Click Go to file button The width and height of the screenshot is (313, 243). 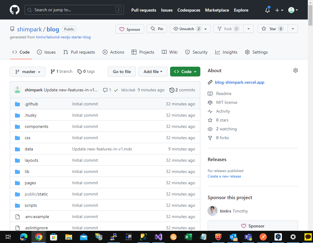(122, 72)
